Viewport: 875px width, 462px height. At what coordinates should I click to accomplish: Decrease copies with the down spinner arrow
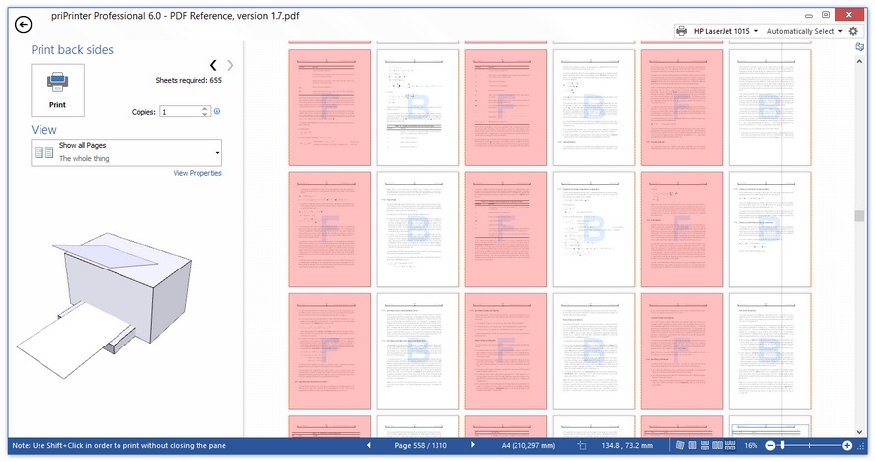[x=204, y=115]
